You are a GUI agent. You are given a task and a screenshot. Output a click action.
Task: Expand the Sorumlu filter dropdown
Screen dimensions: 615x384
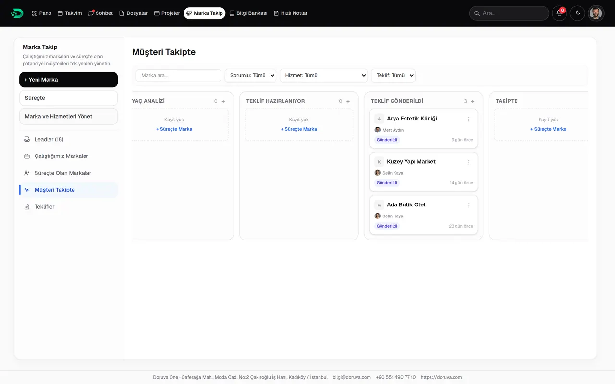click(x=250, y=75)
